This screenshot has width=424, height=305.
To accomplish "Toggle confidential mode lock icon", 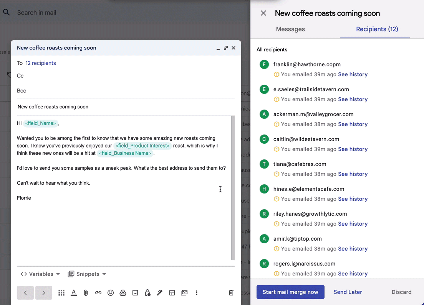I will coord(147,293).
